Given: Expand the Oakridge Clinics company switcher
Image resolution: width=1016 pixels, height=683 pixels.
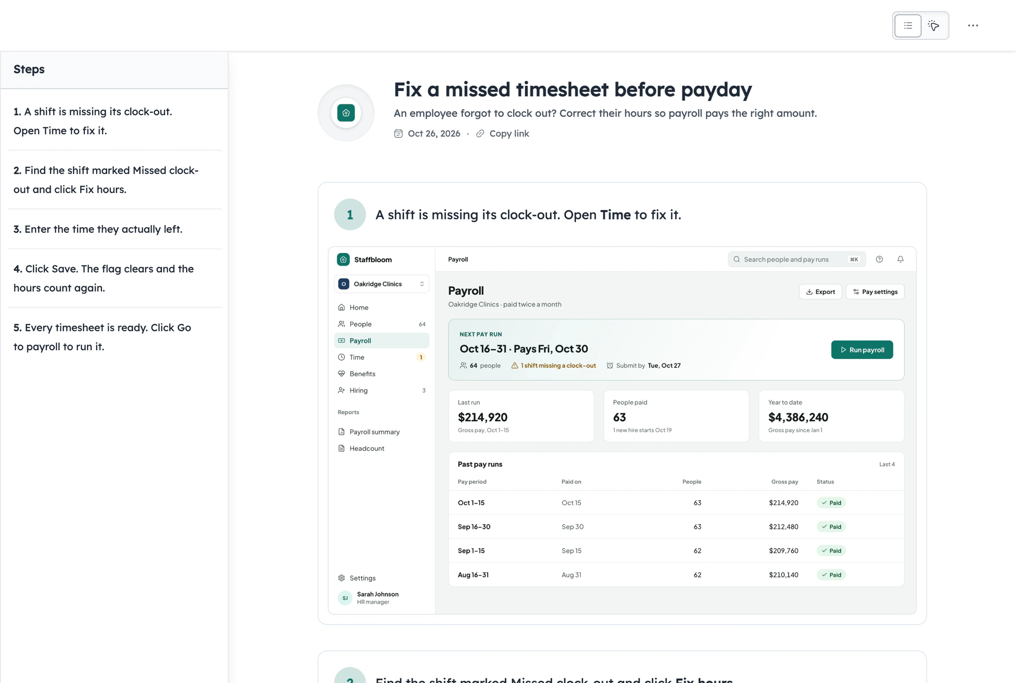Looking at the screenshot, I should tap(382, 284).
